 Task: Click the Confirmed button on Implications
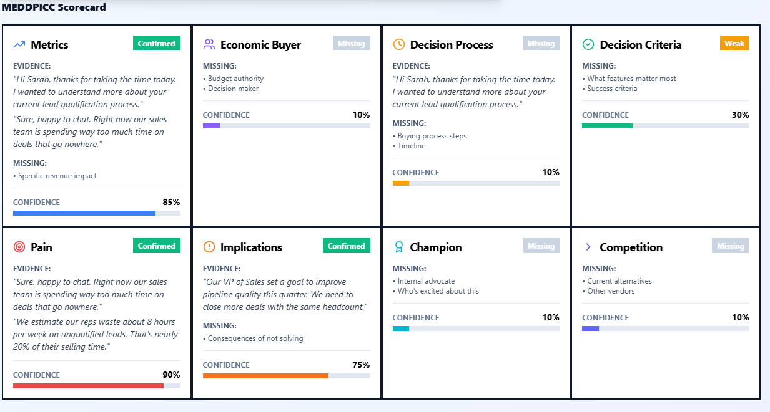tap(346, 246)
